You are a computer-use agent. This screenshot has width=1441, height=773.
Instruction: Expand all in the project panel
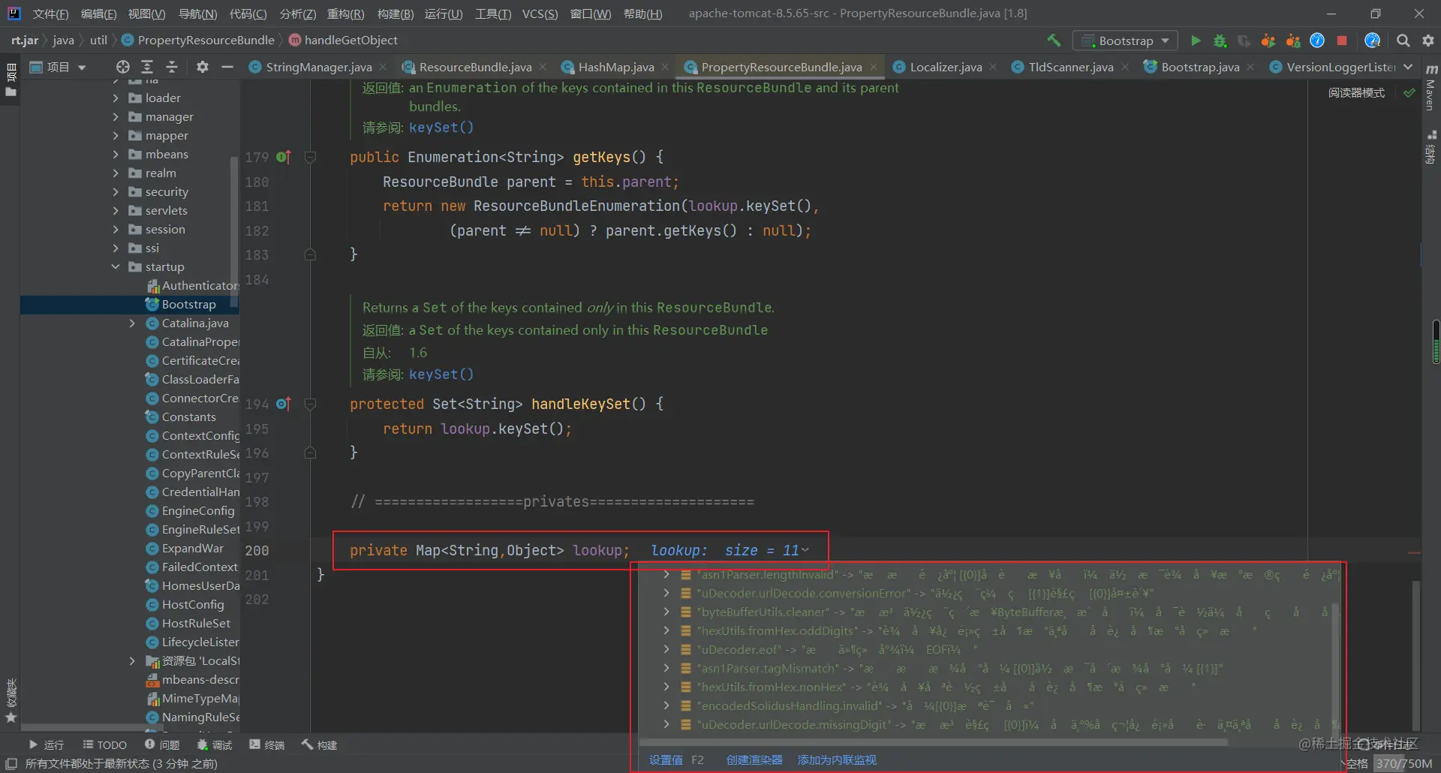[x=147, y=67]
